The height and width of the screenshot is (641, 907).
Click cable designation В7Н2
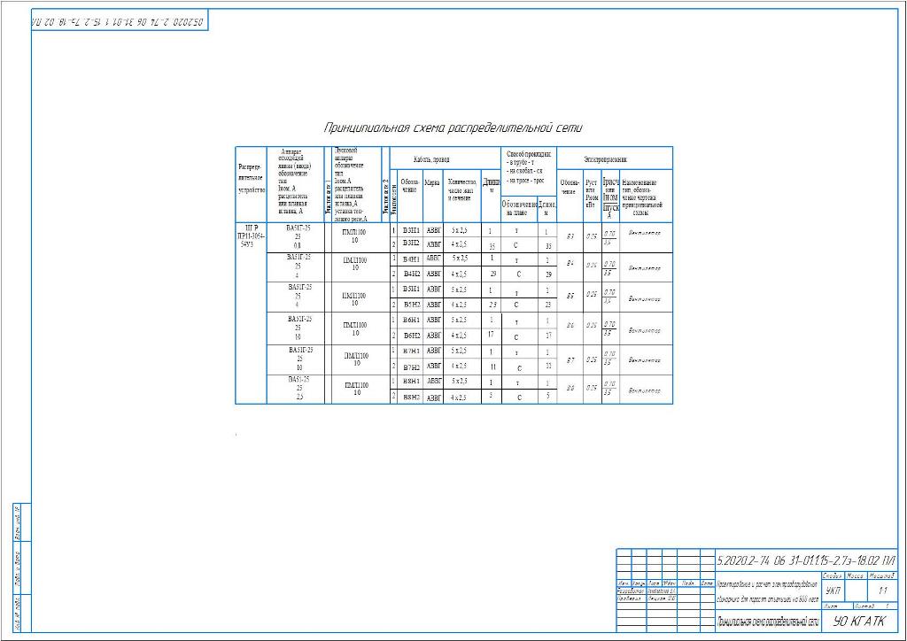[411, 367]
